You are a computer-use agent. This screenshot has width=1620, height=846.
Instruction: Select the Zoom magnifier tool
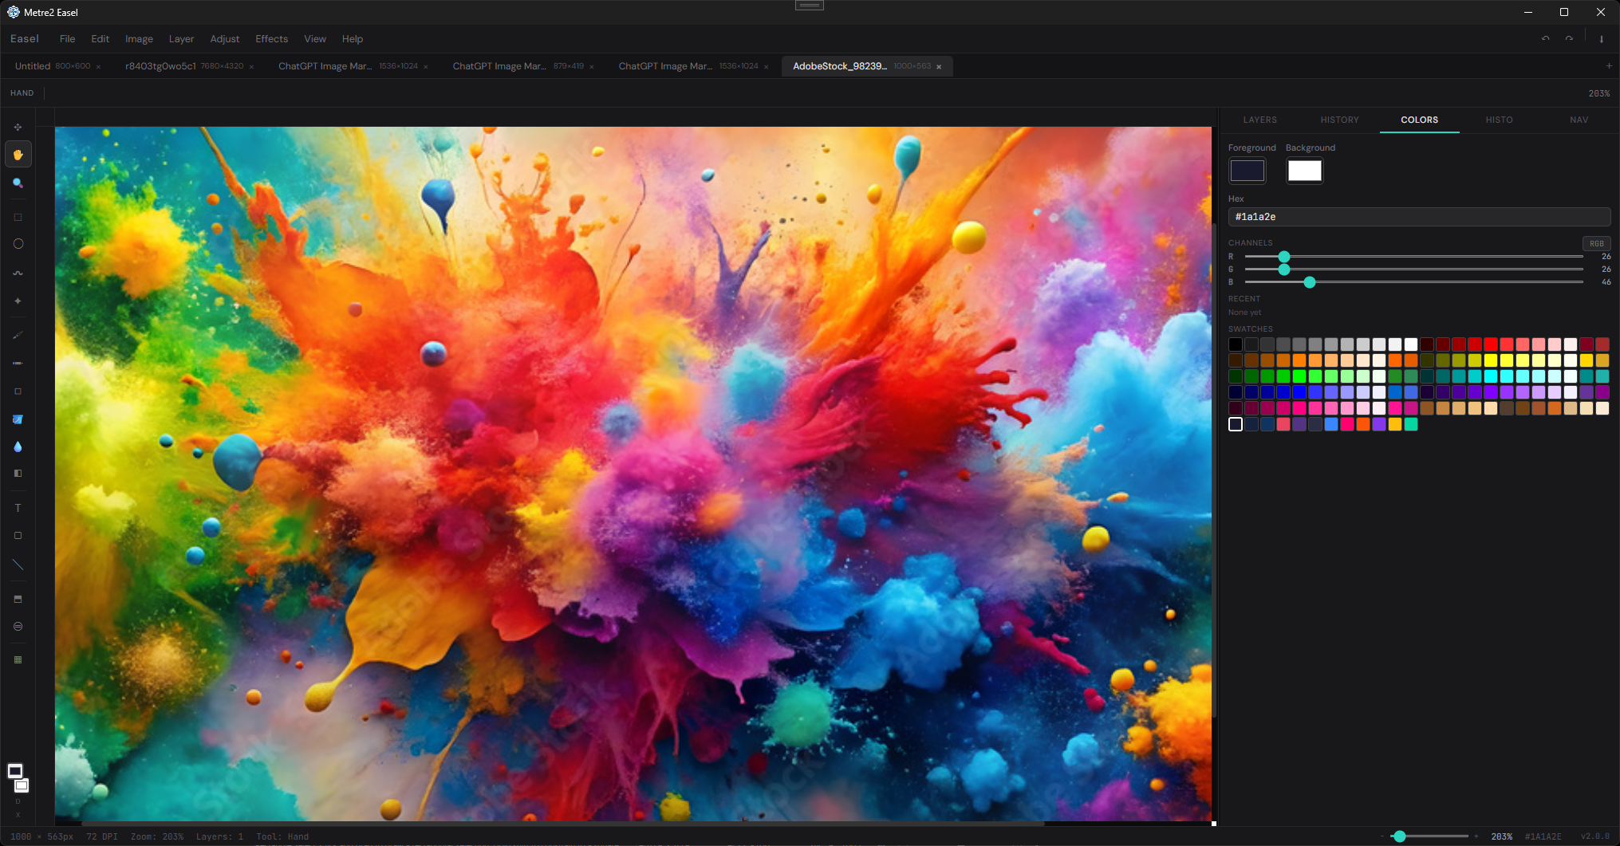coord(18,183)
